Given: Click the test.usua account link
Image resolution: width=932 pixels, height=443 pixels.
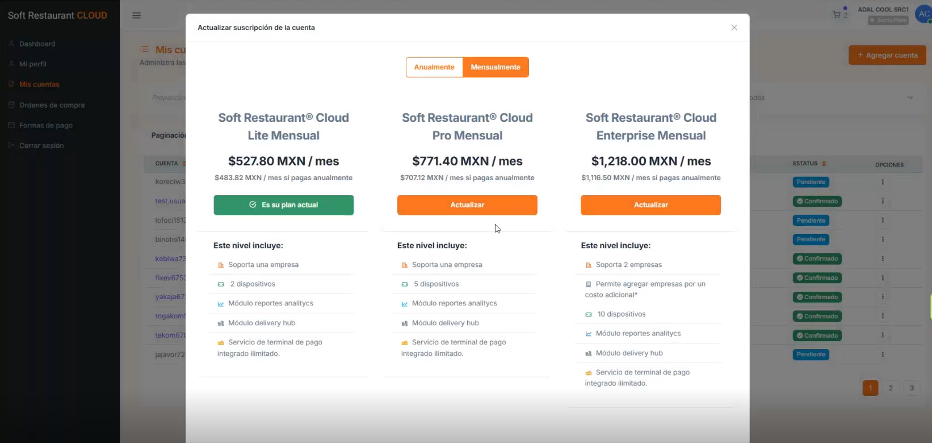Looking at the screenshot, I should pos(170,201).
